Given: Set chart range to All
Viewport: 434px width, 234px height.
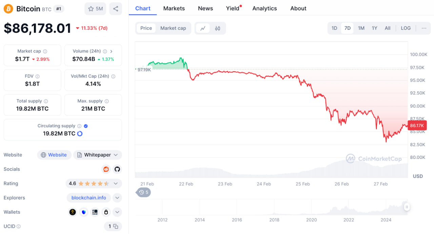Looking at the screenshot, I should 388,28.
